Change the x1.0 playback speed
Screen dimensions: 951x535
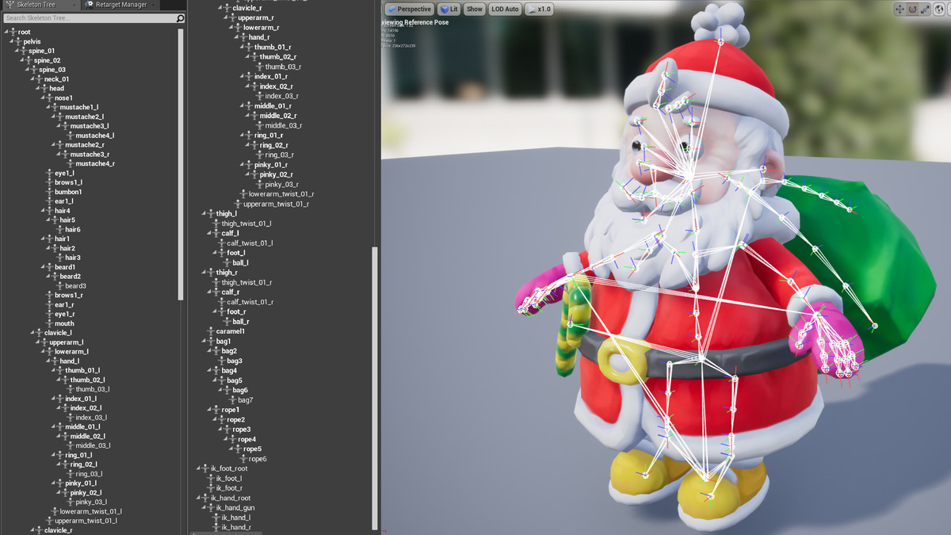pos(539,10)
